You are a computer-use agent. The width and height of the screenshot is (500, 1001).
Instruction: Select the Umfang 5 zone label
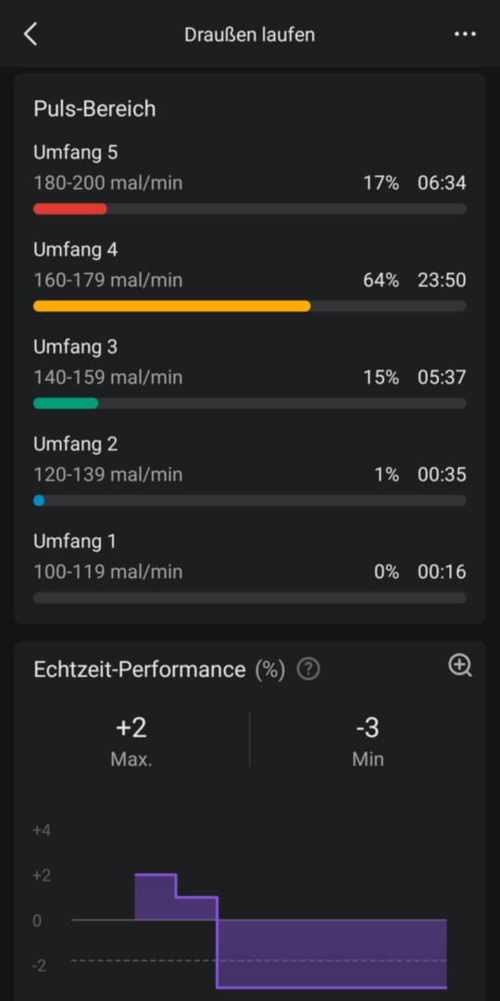pyautogui.click(x=75, y=153)
